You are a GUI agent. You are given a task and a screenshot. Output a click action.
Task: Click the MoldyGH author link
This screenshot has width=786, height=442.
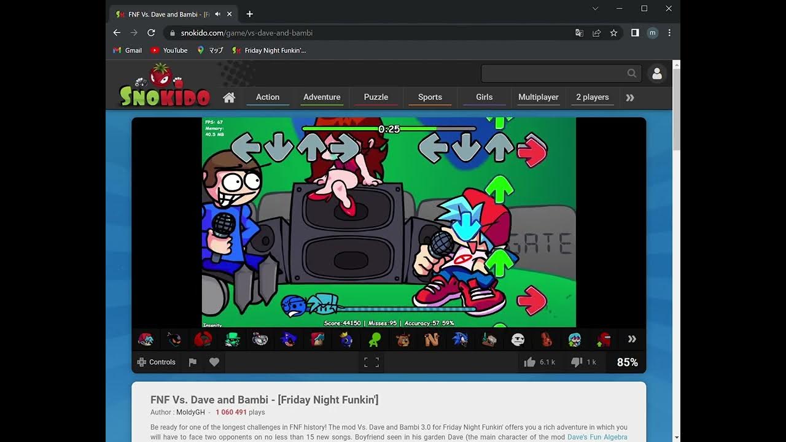[190, 413]
